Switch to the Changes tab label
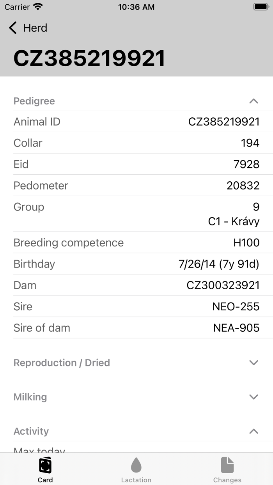Viewport: 273px width, 485px height. [x=227, y=480]
